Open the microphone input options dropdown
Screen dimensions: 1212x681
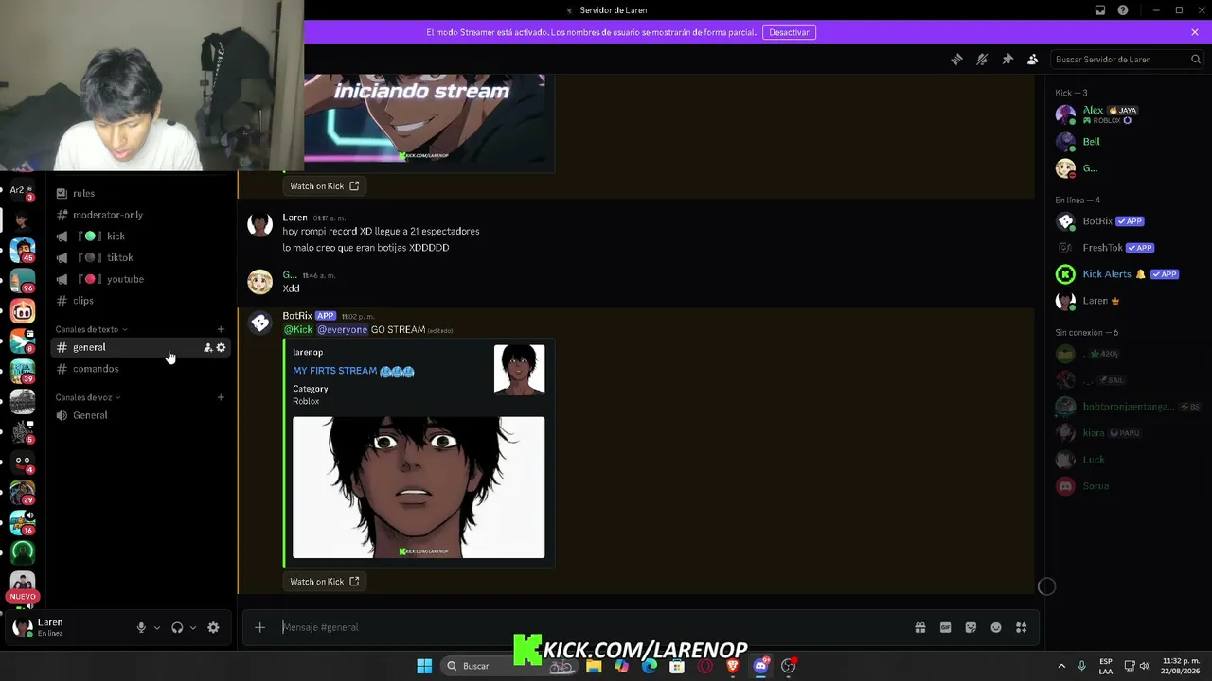coord(157,627)
